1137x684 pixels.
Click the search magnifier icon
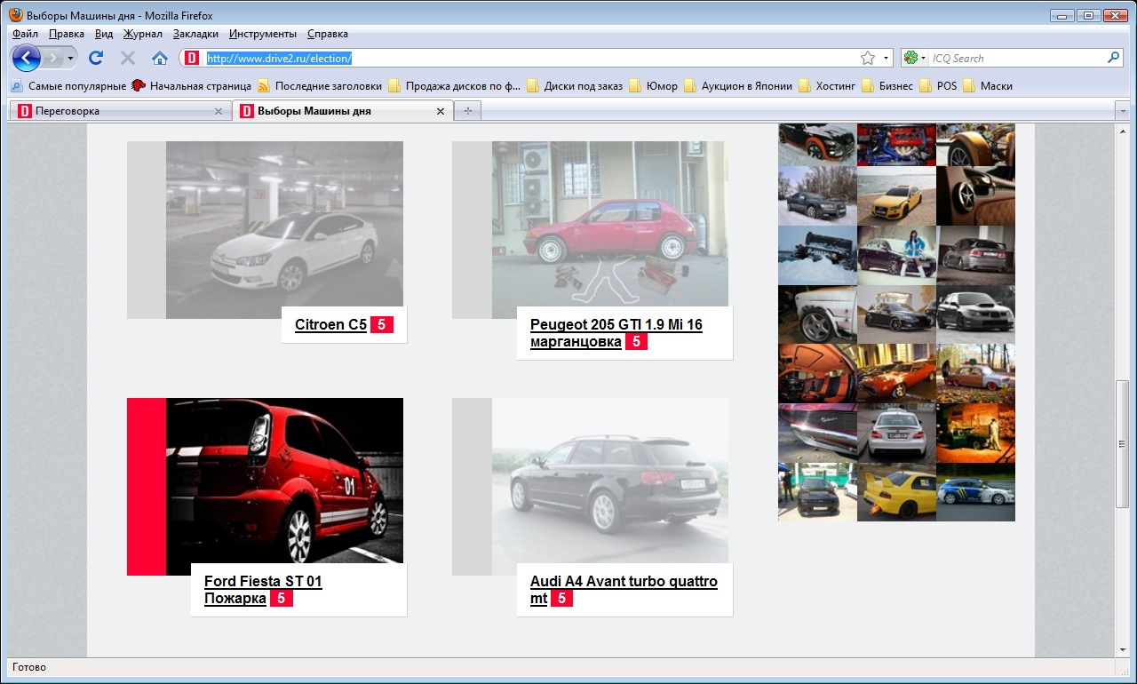point(1114,59)
